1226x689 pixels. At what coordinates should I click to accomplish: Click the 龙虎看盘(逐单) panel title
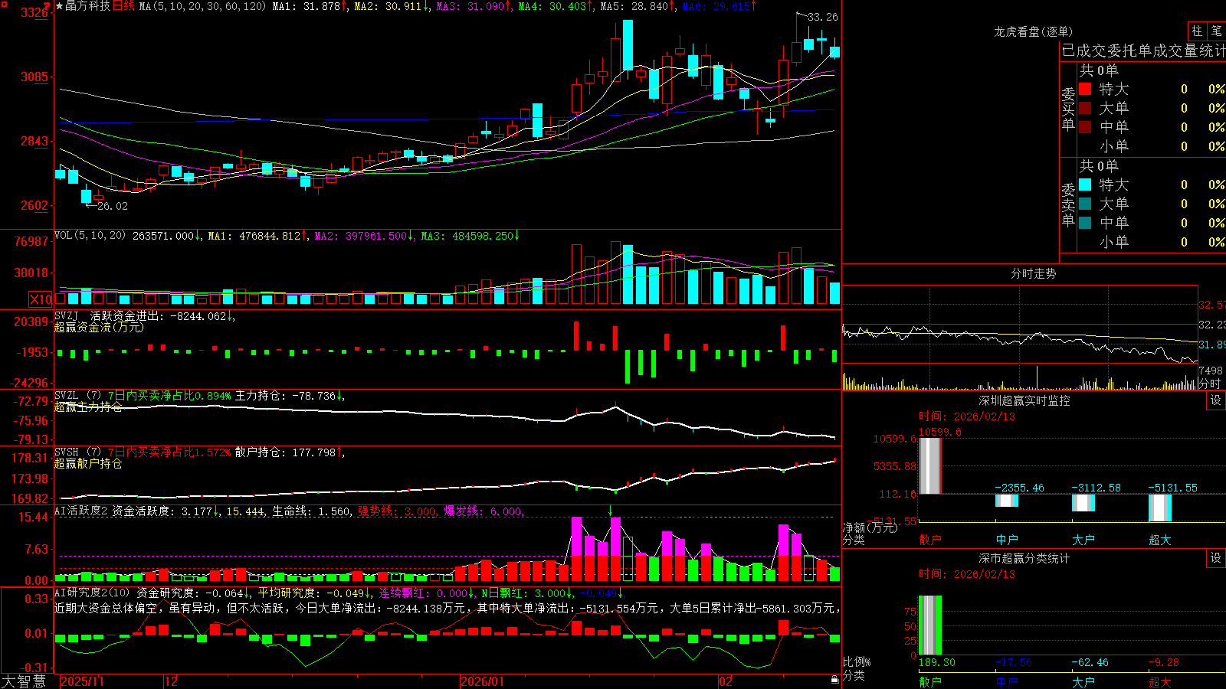click(x=1033, y=31)
